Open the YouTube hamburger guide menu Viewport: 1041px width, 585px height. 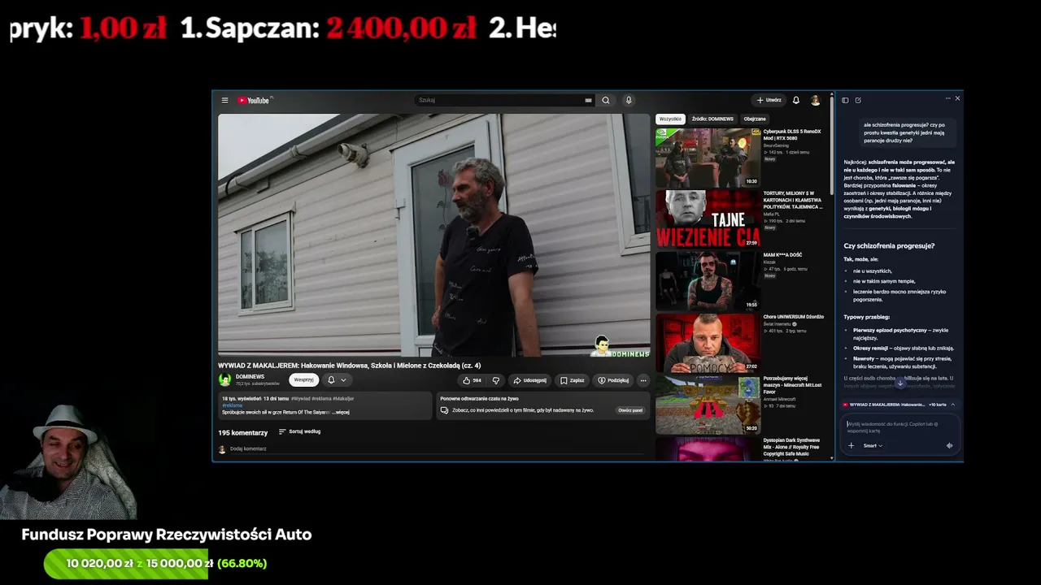224,101
